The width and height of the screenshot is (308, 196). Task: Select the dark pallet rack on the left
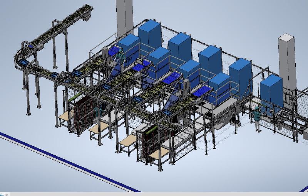(80, 113)
